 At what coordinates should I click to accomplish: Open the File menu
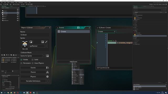2,2
